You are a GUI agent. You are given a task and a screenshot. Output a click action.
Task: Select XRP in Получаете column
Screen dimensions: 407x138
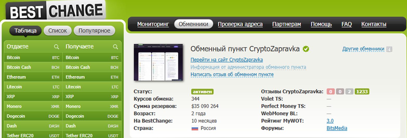click(92, 97)
